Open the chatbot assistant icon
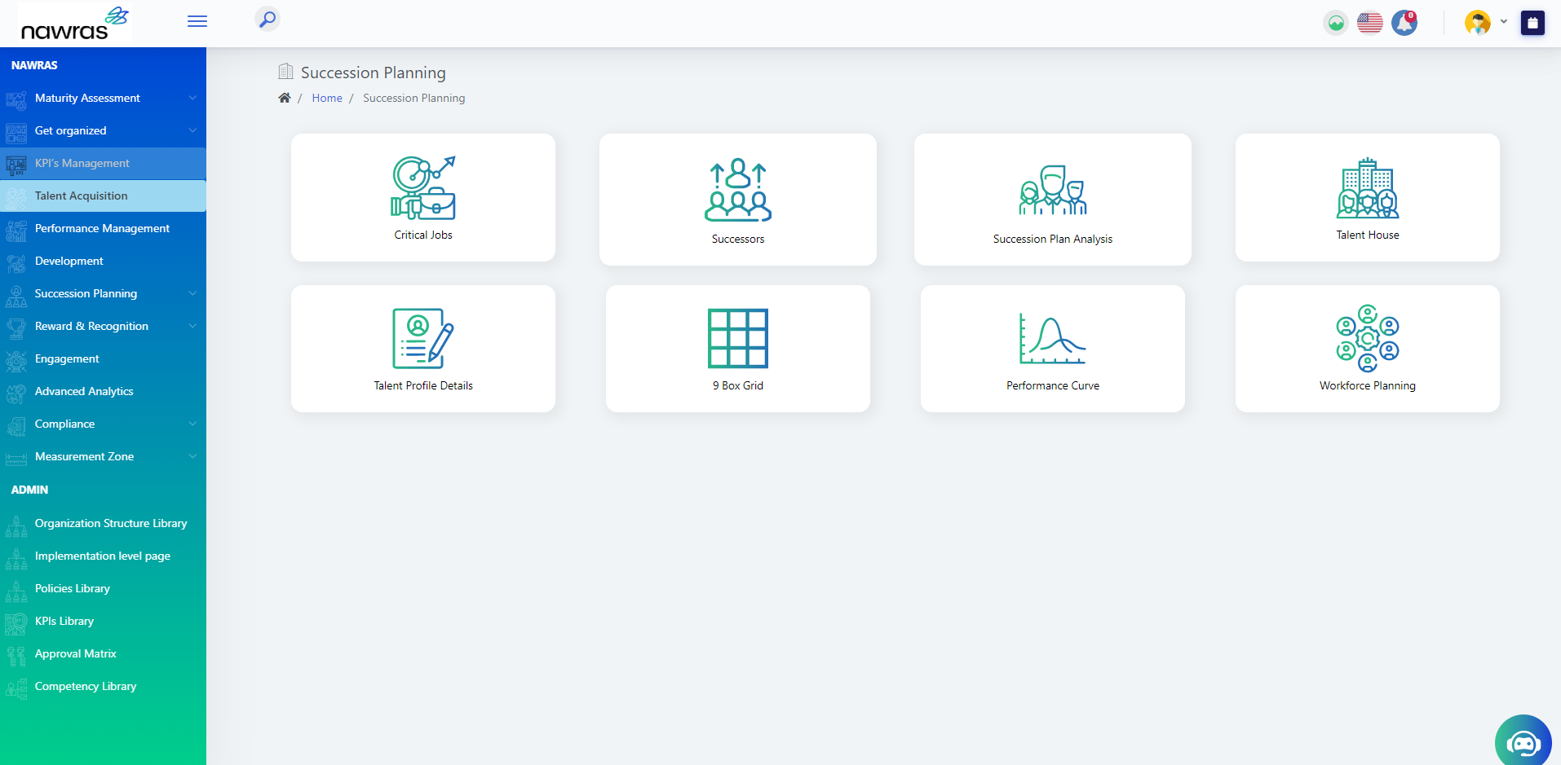The image size is (1561, 765). click(x=1523, y=742)
